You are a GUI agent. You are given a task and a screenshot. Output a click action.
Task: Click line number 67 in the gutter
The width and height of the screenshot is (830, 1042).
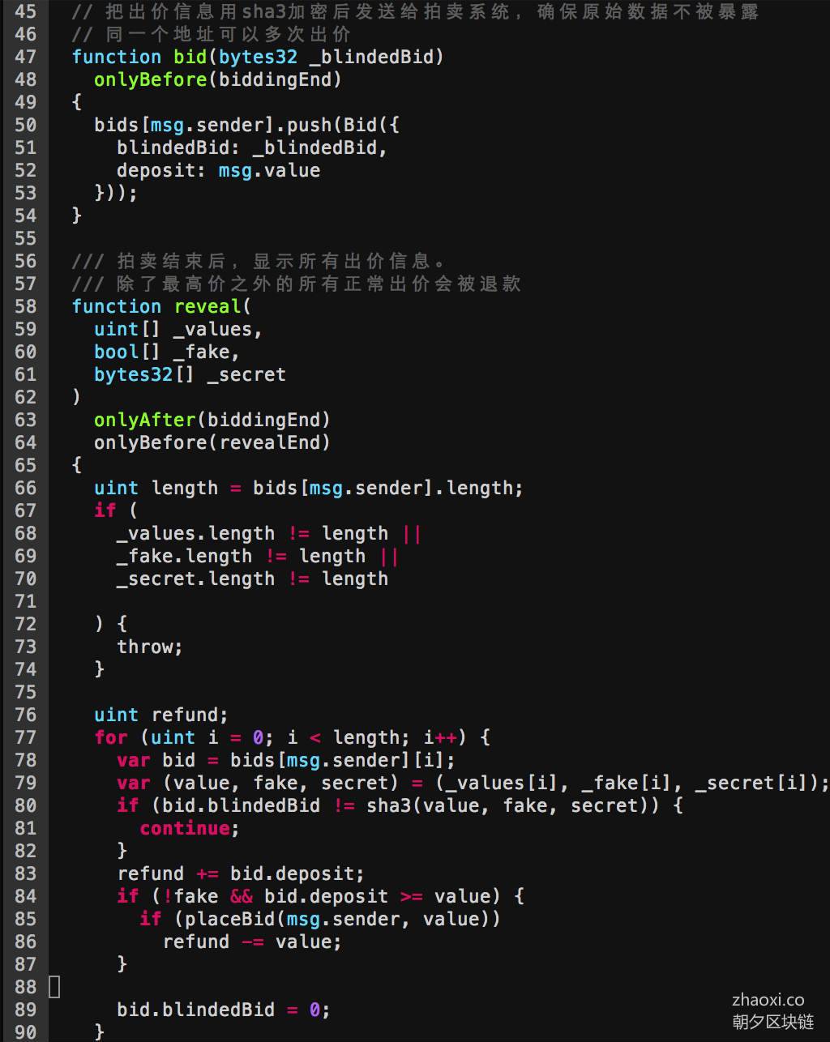point(26,510)
